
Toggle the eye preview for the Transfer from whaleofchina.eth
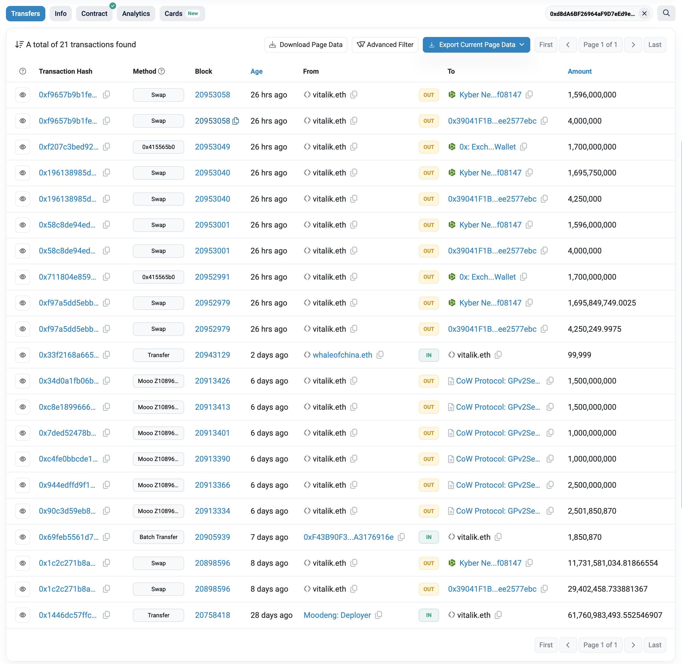pyautogui.click(x=23, y=355)
